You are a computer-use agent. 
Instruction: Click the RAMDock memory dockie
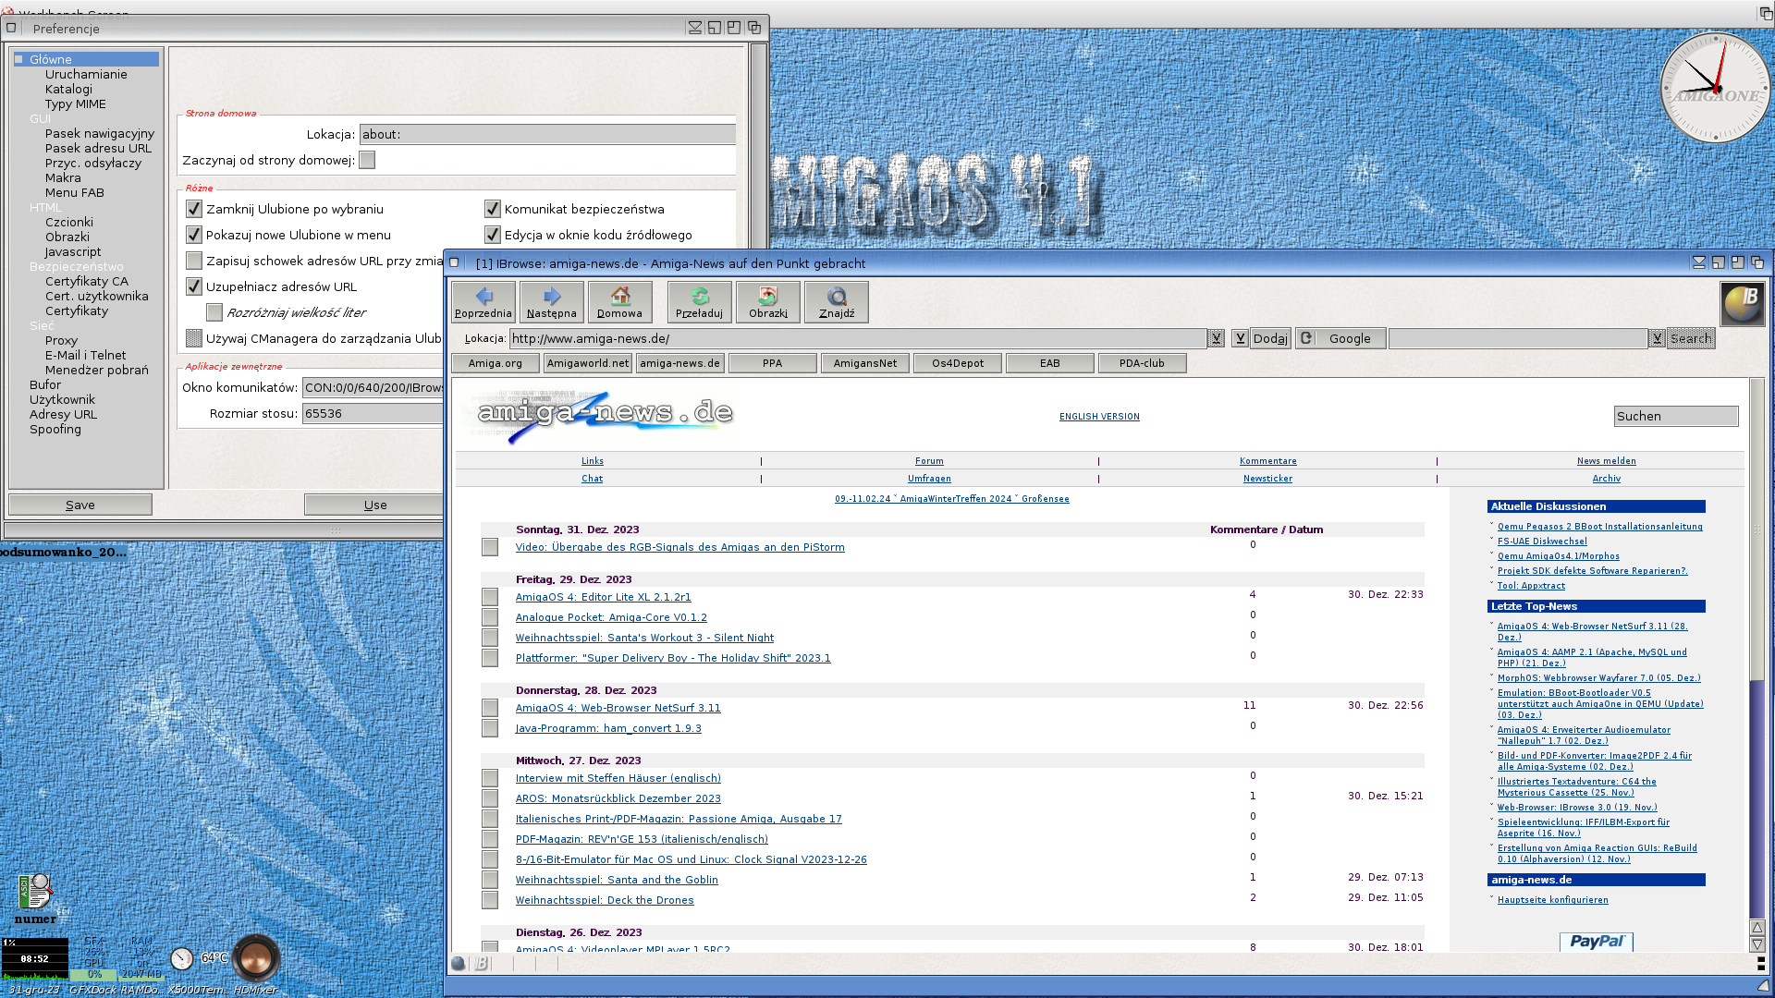point(141,959)
